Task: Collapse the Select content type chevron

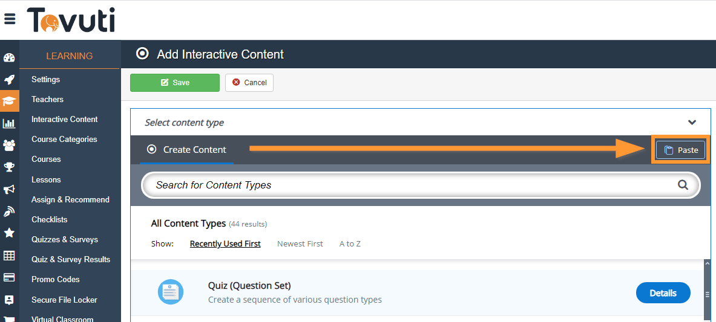Action: tap(692, 123)
